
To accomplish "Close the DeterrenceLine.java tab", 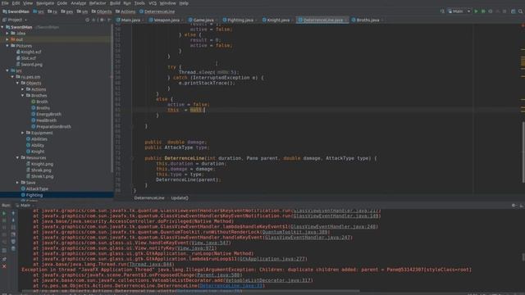I will [x=346, y=20].
